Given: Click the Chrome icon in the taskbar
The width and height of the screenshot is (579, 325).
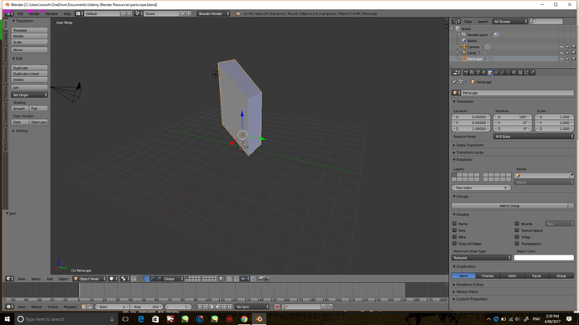Looking at the screenshot, I should point(244,319).
